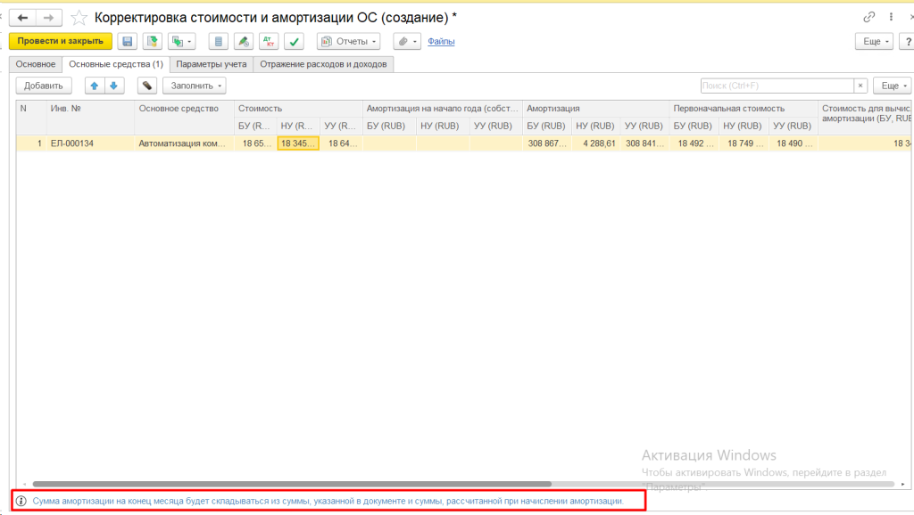Open the Дт/Кт postings view
Image resolution: width=914 pixels, height=515 pixels.
pos(268,41)
